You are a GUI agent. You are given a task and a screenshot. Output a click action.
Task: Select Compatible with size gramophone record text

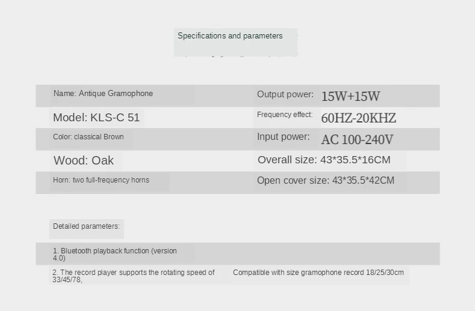[318, 273]
